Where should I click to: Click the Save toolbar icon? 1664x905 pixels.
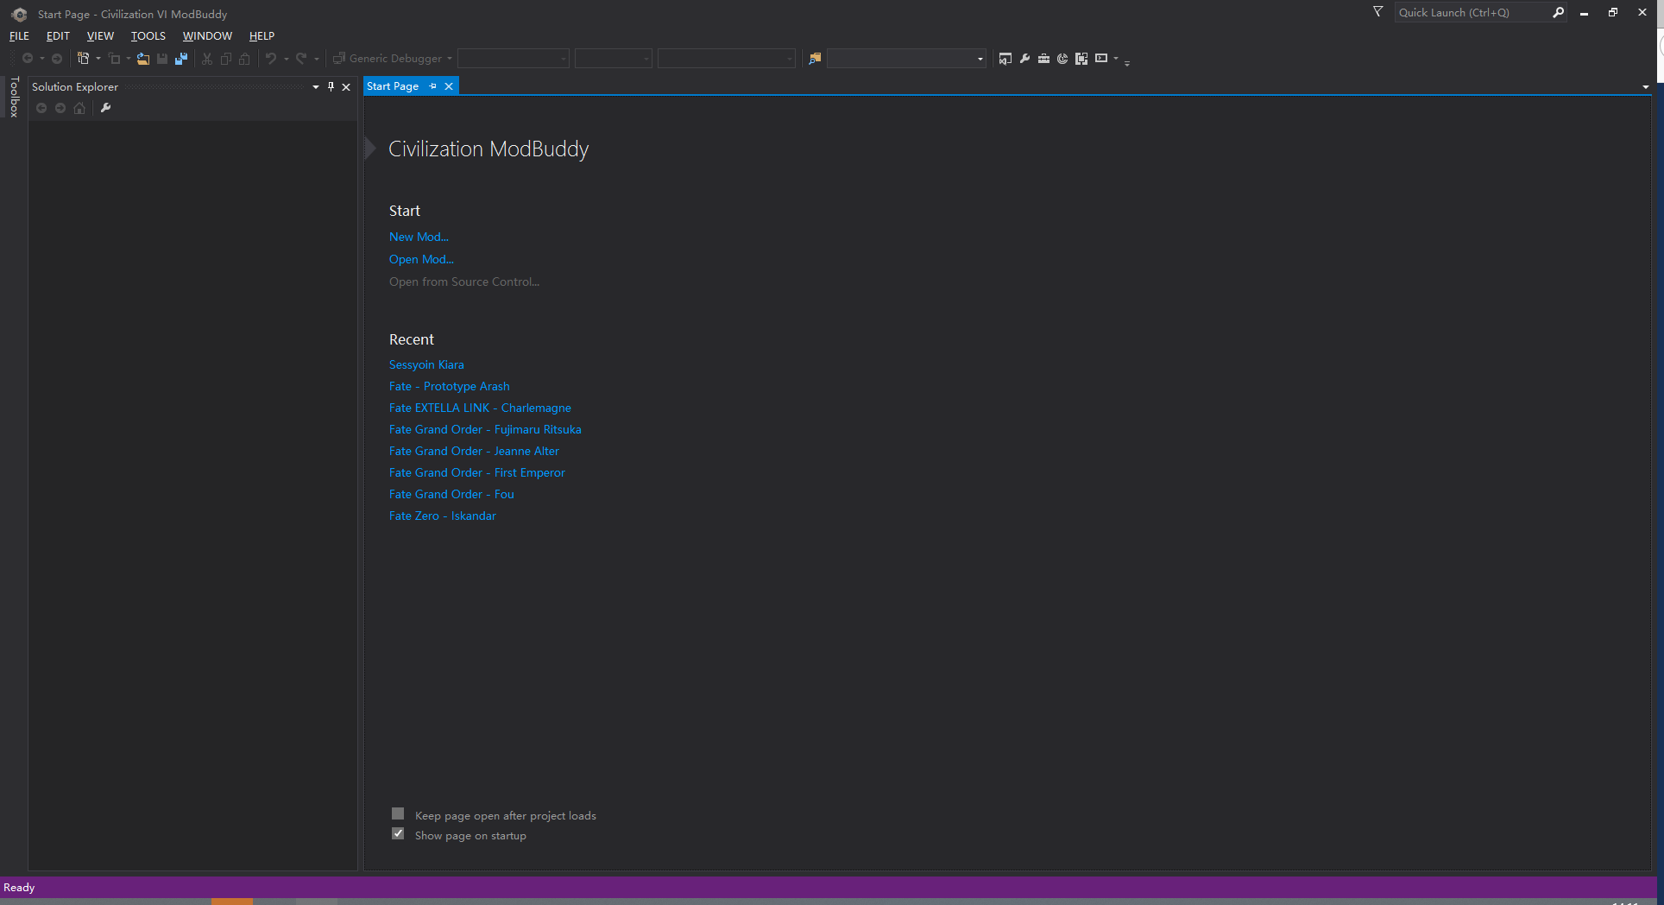coord(162,59)
